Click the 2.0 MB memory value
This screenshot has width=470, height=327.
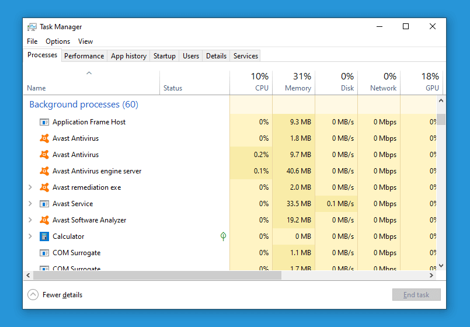300,187
